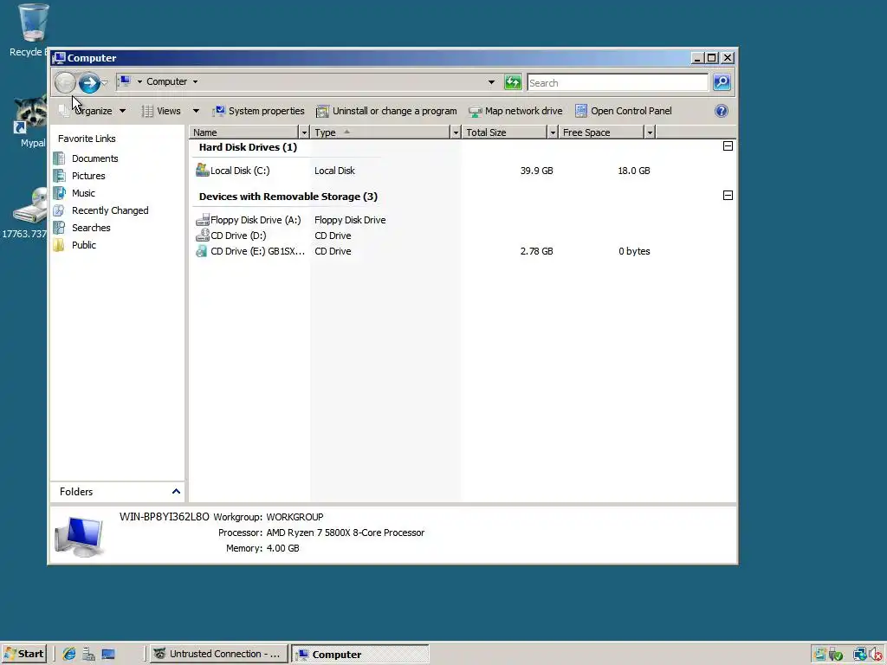Viewport: 887px width, 665px height.
Task: Open the address bar history dropdown
Action: [x=491, y=82]
